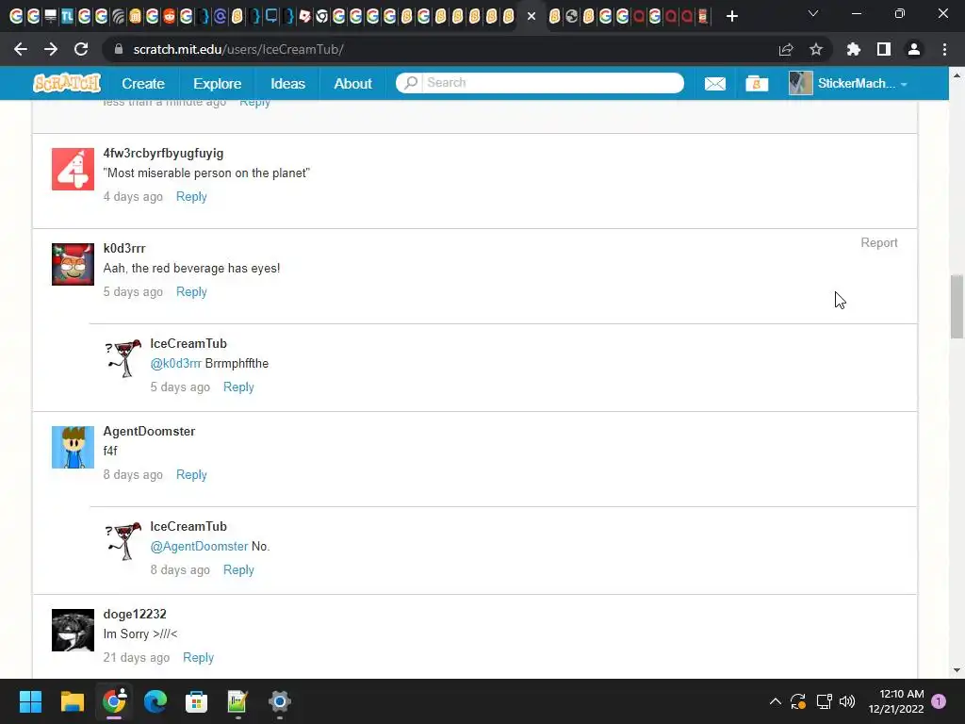965x724 pixels.
Task: Go back with browser back arrow
Action: click(21, 49)
